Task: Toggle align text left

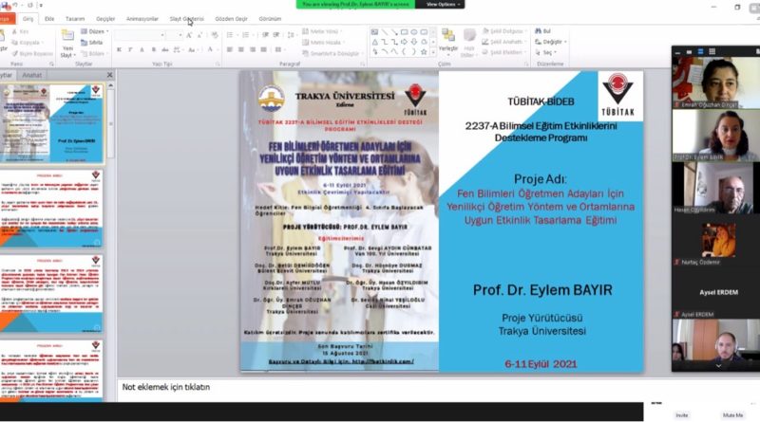Action: coord(229,49)
